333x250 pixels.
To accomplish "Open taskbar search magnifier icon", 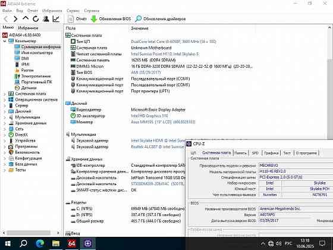I will 23,243.
